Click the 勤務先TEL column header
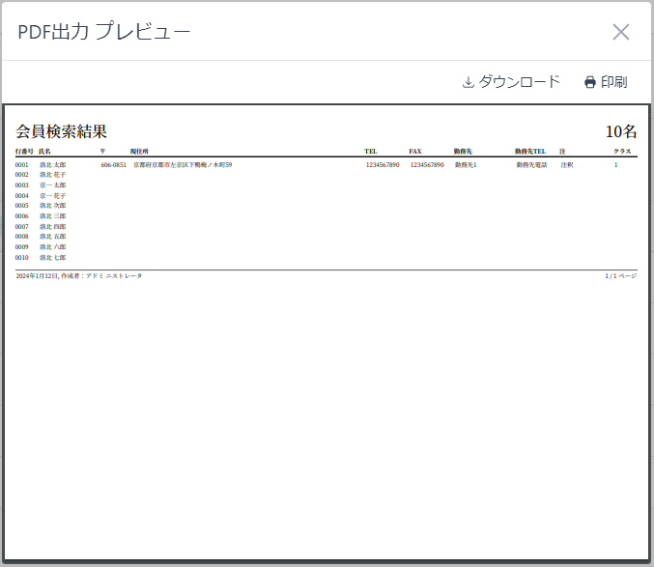The image size is (654, 567). (530, 152)
